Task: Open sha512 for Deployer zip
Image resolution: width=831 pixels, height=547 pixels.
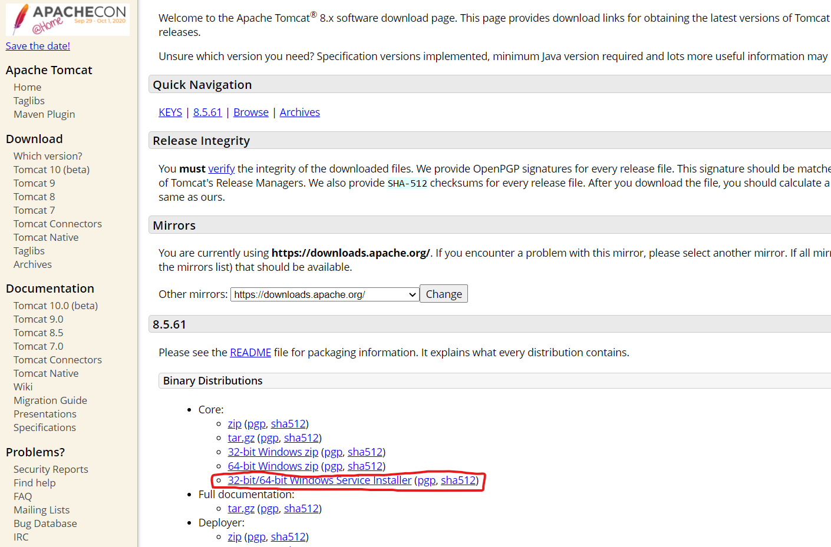Action: [x=288, y=537]
